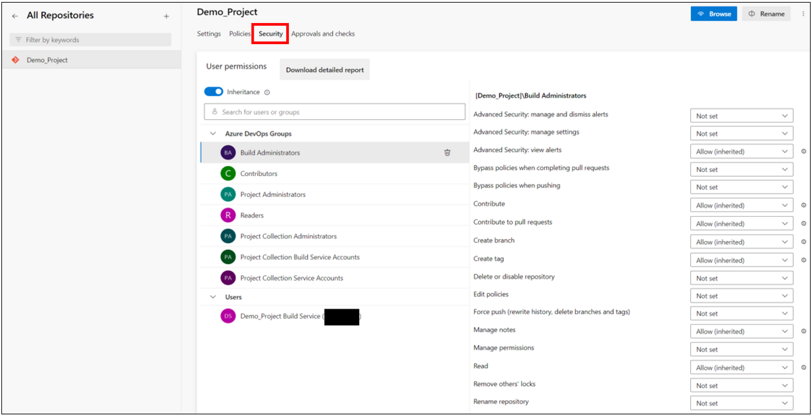Open dropdown for Bypass policies when completing pull requests
This screenshot has height=415, width=812.
742,169
